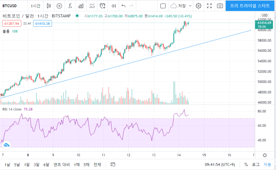Set range to 6달
Screen dimensions: 276x170
point(46,164)
